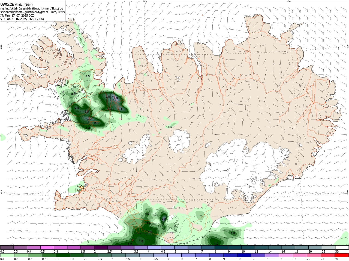Click the 1.8 precipitation value near the south coast

[x=141, y=241]
